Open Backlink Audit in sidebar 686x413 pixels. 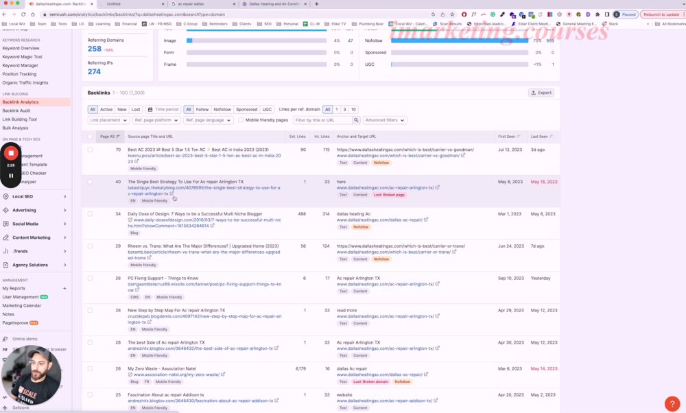[16, 110]
